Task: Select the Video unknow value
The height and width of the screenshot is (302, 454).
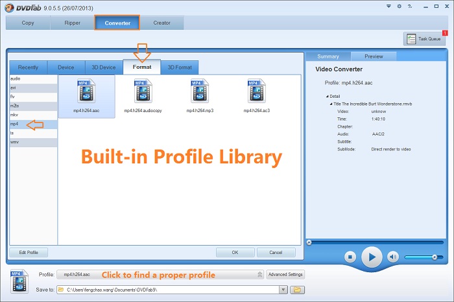Action: pos(378,111)
